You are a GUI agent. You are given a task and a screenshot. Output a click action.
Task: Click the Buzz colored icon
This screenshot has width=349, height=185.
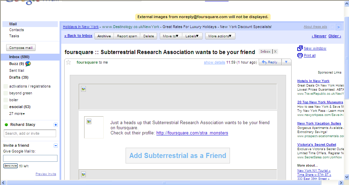point(28,64)
